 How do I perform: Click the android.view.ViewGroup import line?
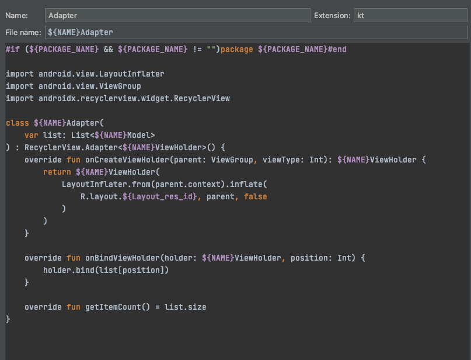(74, 86)
